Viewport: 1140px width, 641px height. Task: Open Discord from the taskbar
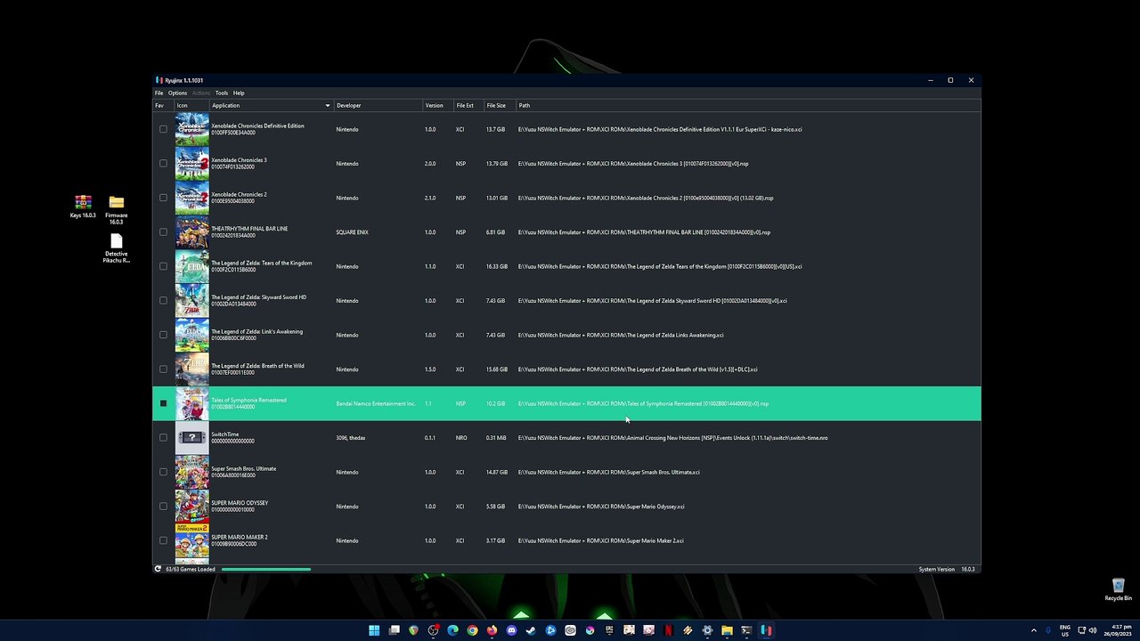(511, 630)
